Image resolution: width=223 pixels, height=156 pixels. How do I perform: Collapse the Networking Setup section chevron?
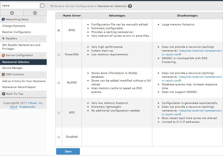click(x=43, y=19)
